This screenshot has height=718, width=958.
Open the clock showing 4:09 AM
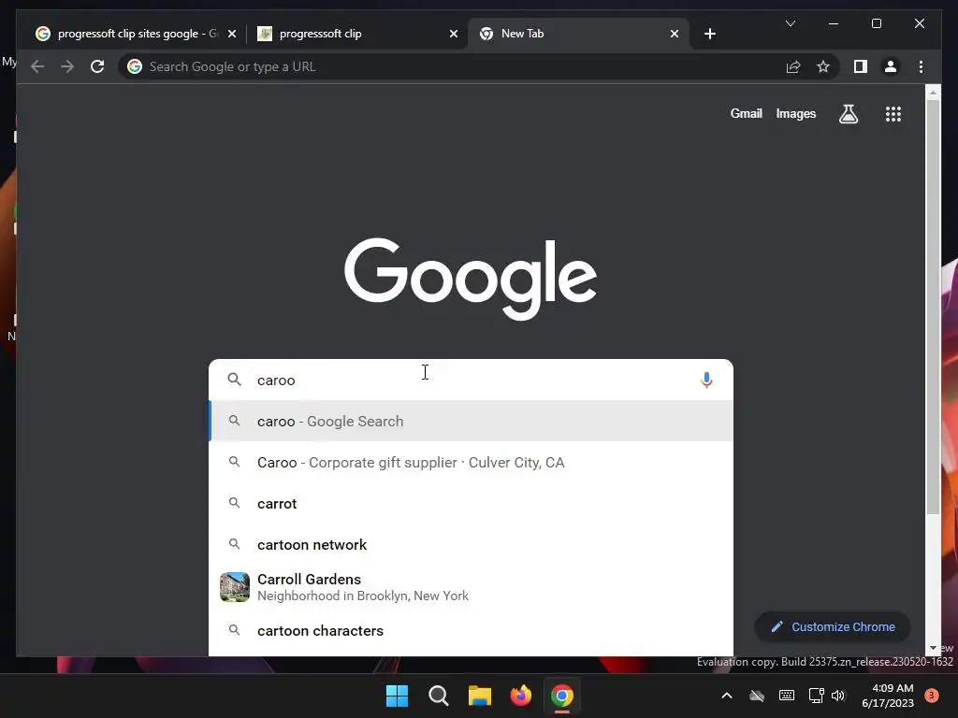[888, 696]
